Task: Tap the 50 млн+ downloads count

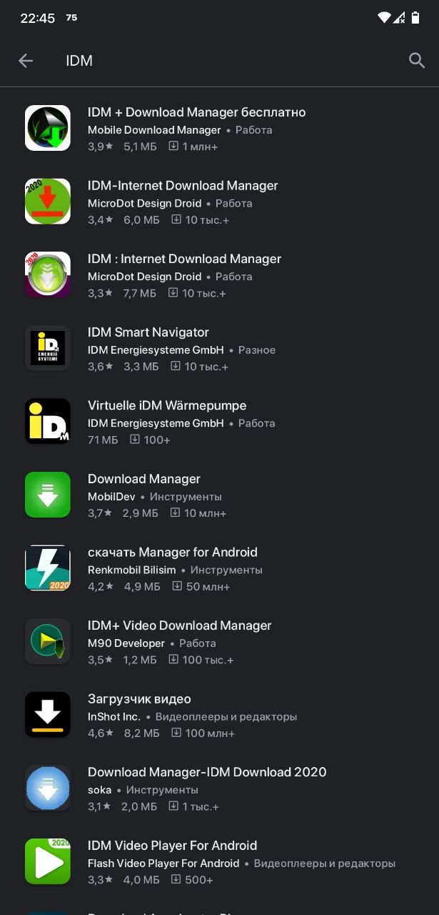Action: pos(201,586)
